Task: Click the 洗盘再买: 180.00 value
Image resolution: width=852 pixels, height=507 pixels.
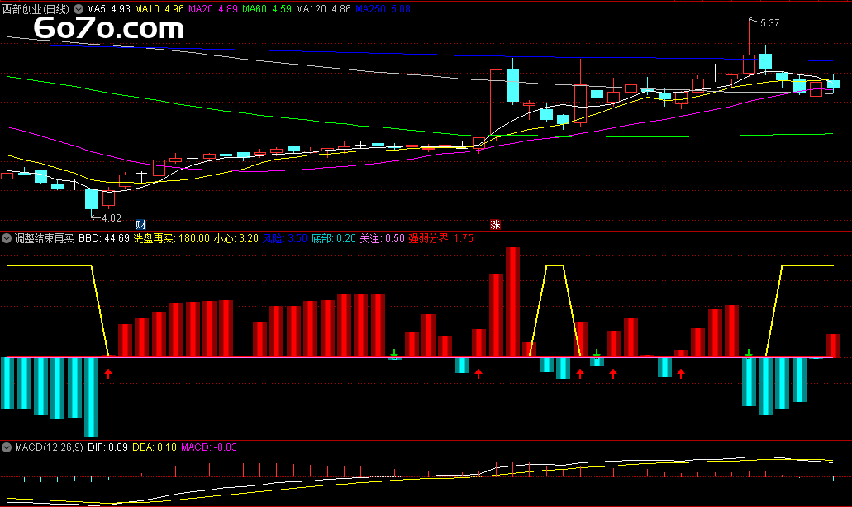Action: tap(172, 238)
